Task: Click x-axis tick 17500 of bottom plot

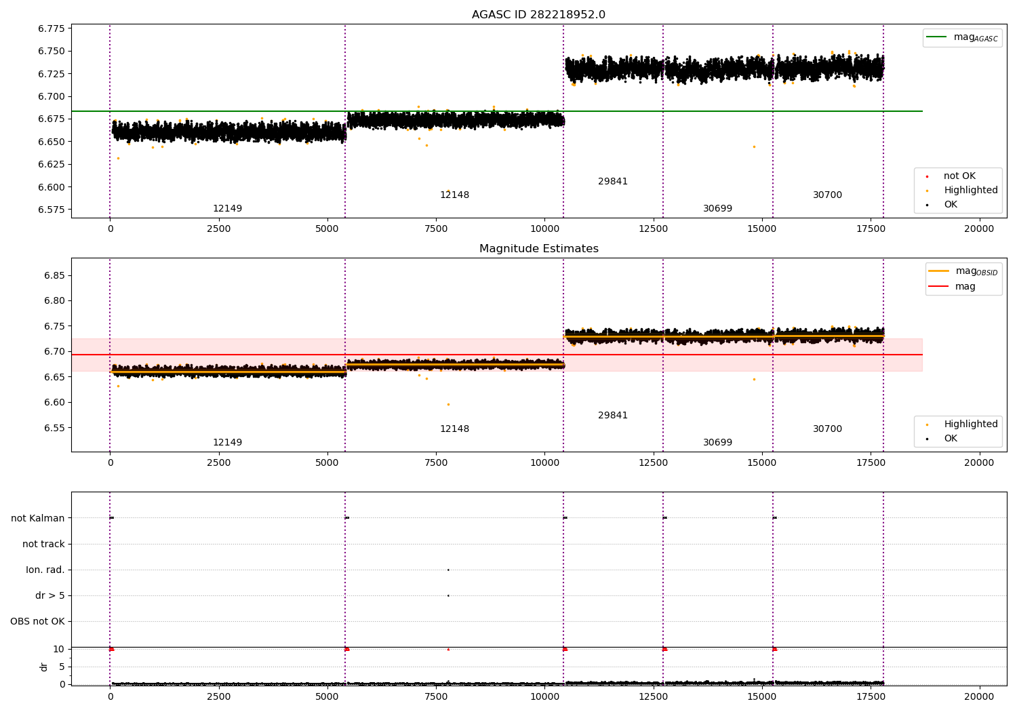Action: point(871,697)
